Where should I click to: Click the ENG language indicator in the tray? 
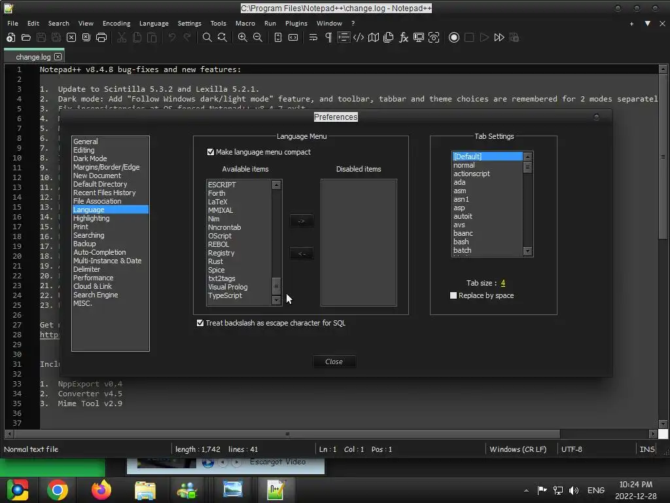595,490
